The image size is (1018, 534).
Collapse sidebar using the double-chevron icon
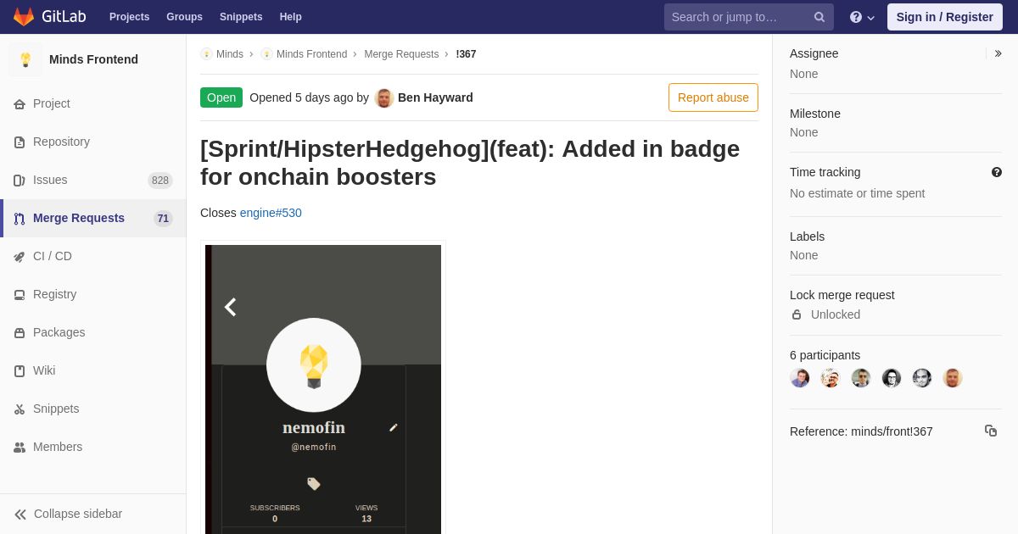point(20,514)
